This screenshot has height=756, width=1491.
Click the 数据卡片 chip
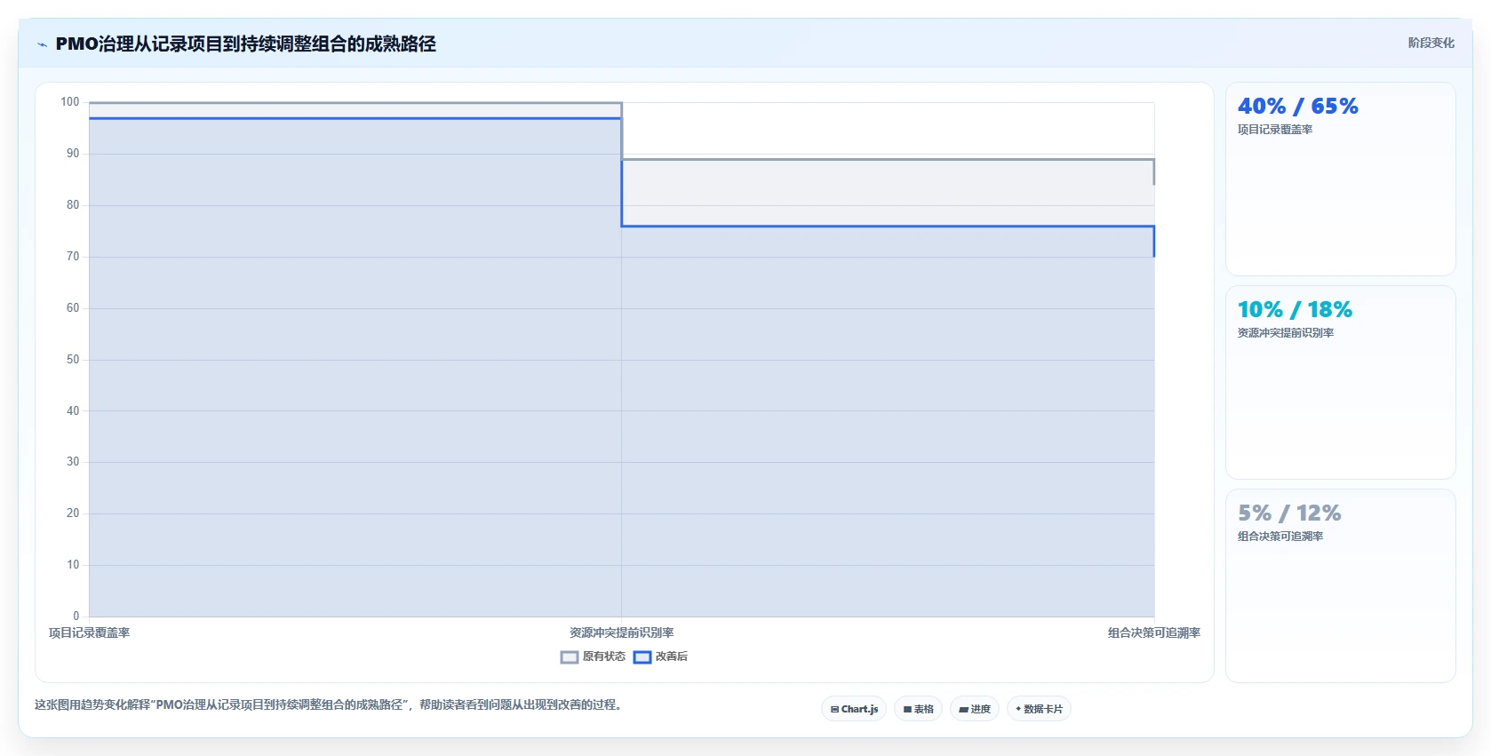(x=1039, y=709)
